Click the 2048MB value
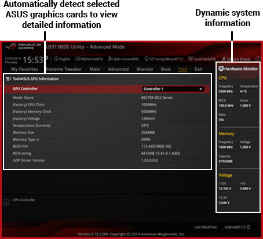 148,133
